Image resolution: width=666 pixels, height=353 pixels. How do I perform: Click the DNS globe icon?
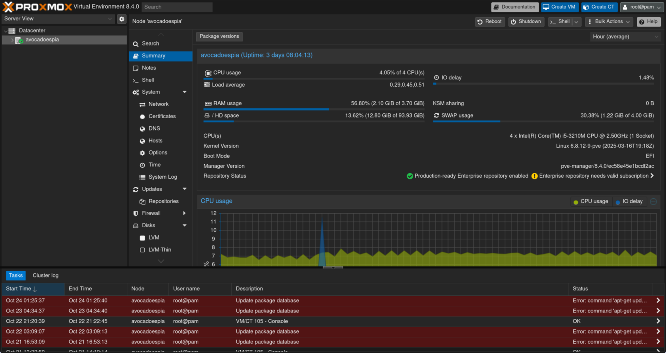142,128
